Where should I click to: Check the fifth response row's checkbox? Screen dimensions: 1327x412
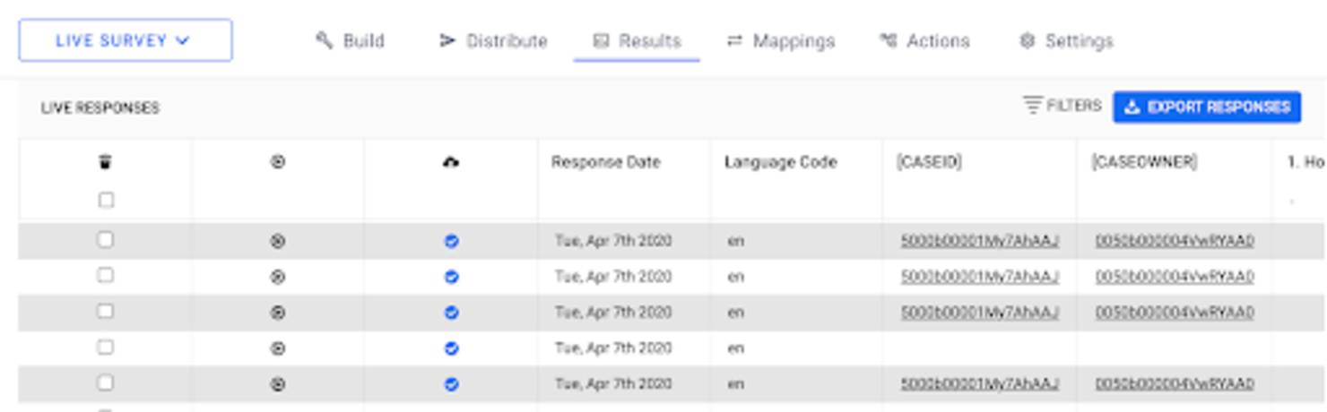pos(106,382)
